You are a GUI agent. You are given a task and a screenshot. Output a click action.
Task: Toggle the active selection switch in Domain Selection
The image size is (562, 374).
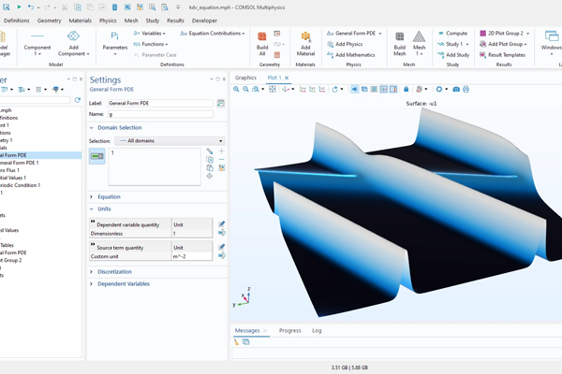click(97, 156)
